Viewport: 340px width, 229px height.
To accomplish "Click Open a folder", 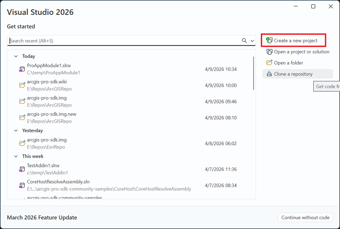I will tap(298, 63).
